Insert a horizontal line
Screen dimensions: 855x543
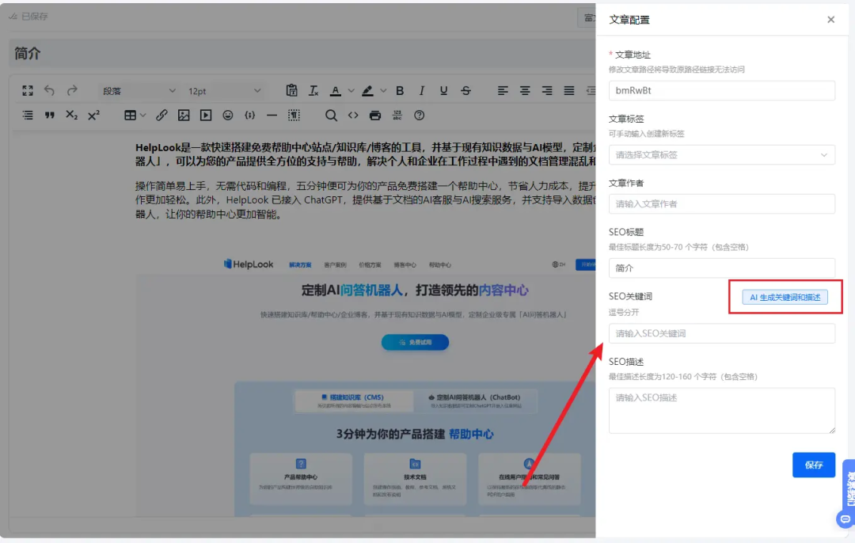[x=272, y=115]
